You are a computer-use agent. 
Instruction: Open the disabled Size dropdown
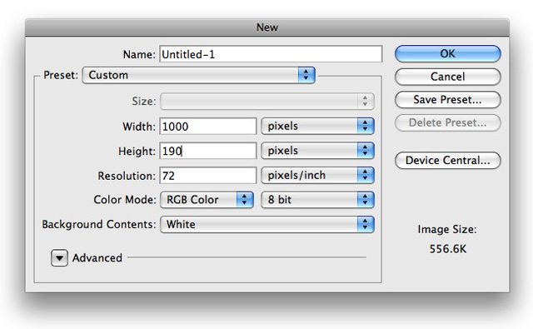pos(267,102)
